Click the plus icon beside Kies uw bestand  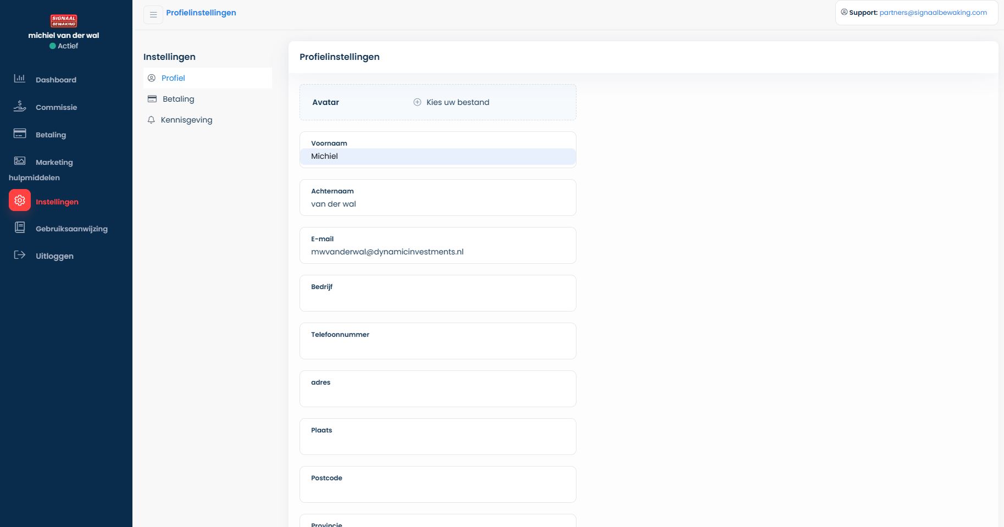[417, 102]
